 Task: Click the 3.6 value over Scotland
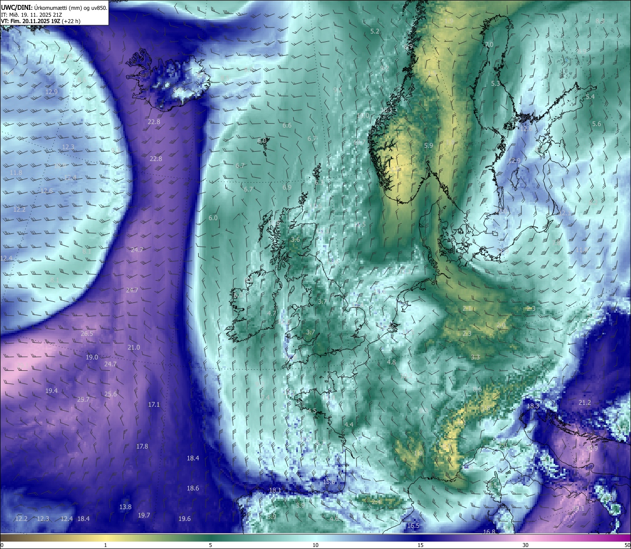click(295, 239)
